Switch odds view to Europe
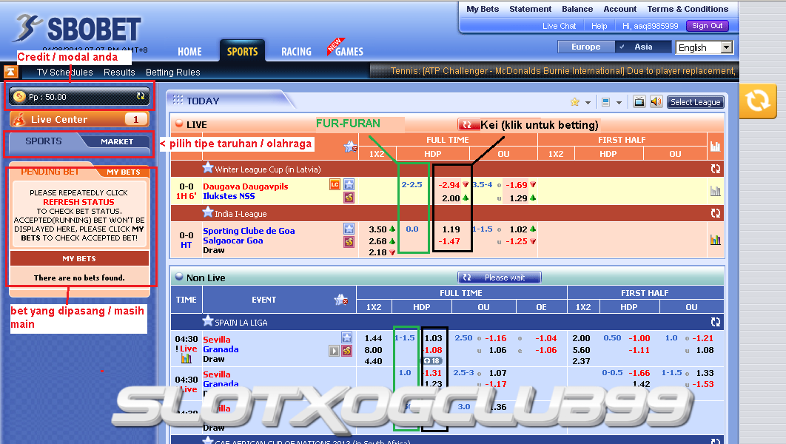Screen dimensions: 786x444 (x=585, y=47)
